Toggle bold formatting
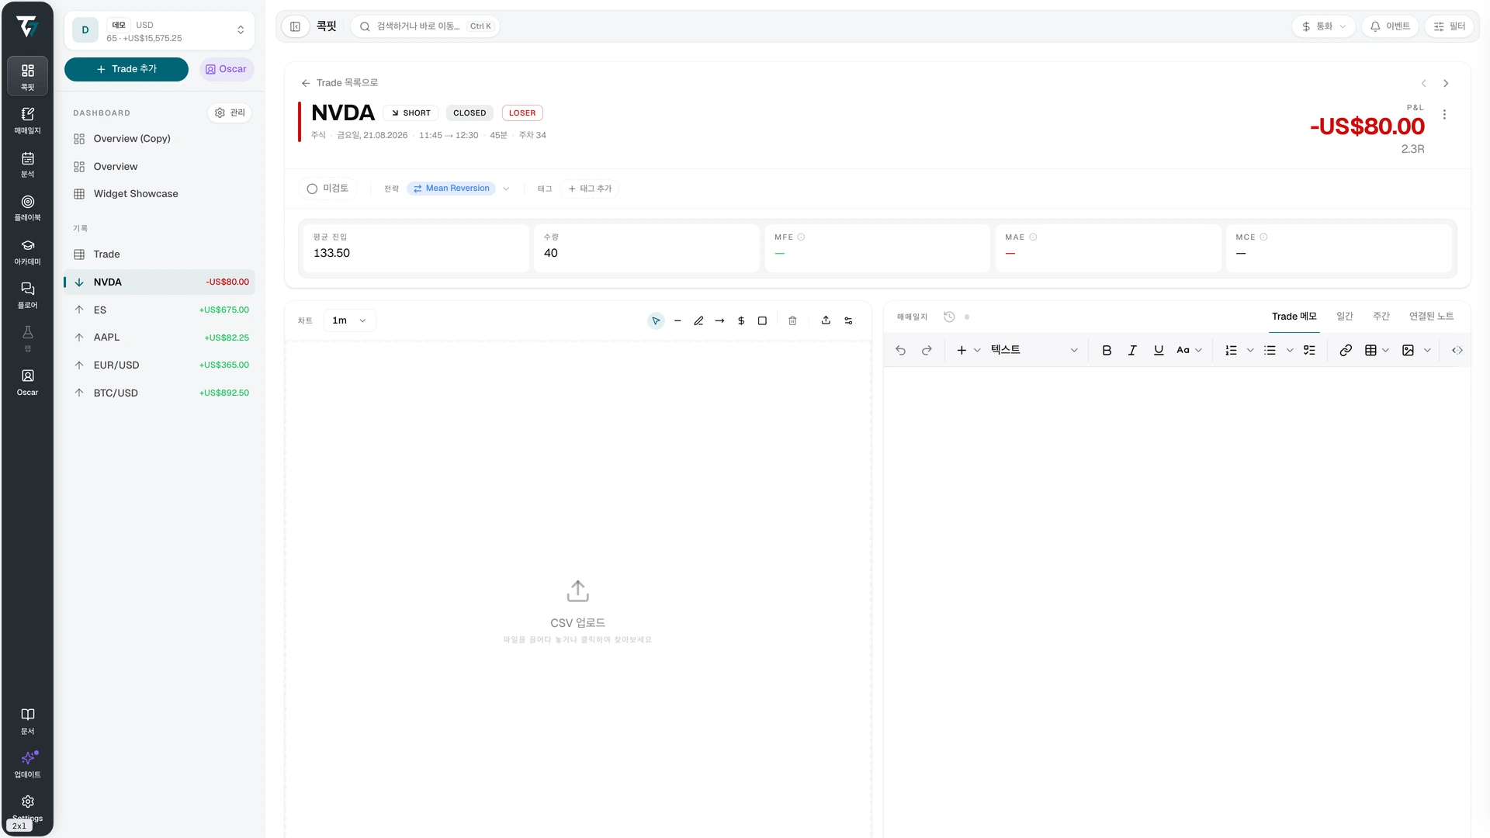1490x838 pixels. coord(1107,351)
